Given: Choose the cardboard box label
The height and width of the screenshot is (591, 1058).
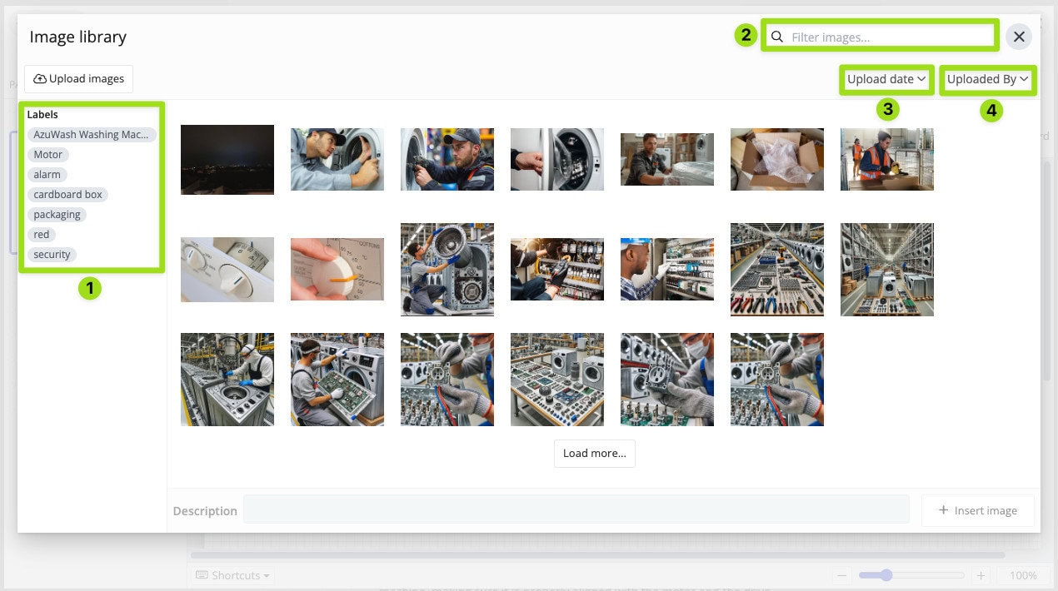Looking at the screenshot, I should click(x=67, y=194).
